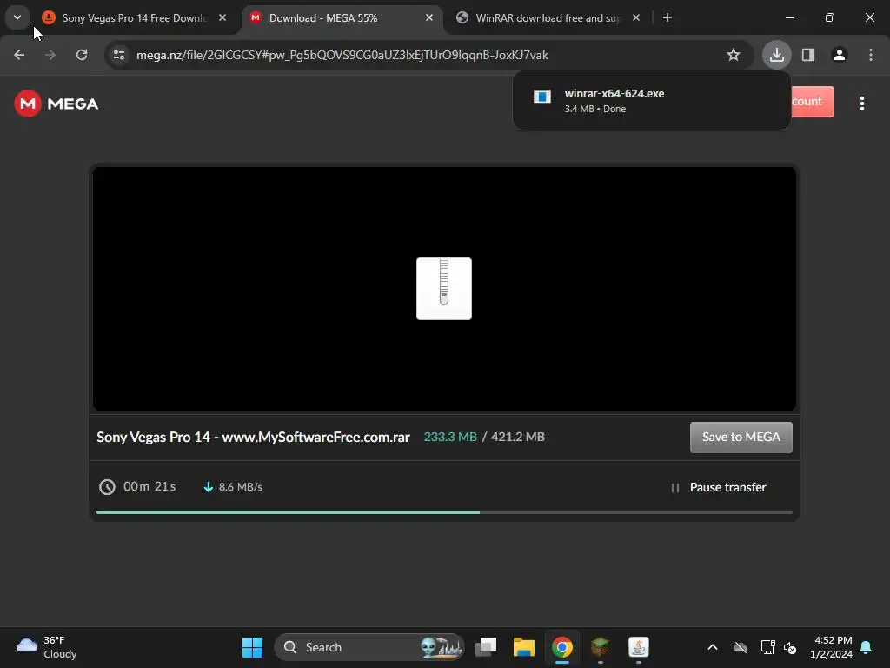890x668 pixels.
Task: Click the winrar installer file icon
Action: click(x=542, y=97)
